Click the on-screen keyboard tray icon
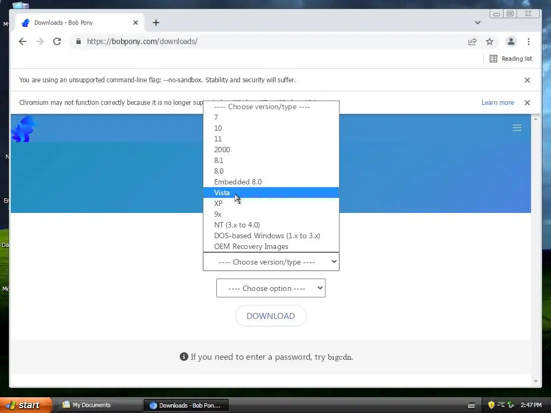Viewport: 551px width, 413px height. (471, 405)
